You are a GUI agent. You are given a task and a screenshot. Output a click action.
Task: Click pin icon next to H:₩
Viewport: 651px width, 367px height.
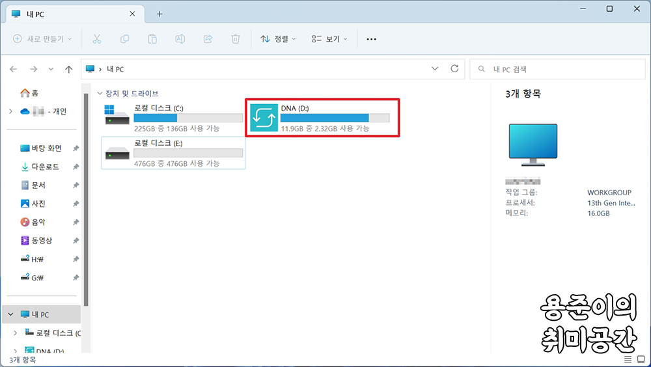pos(76,259)
